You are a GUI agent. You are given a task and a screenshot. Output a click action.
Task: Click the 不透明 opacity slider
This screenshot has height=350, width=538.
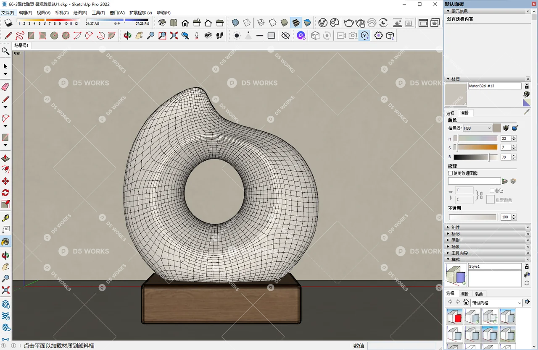[x=472, y=217]
